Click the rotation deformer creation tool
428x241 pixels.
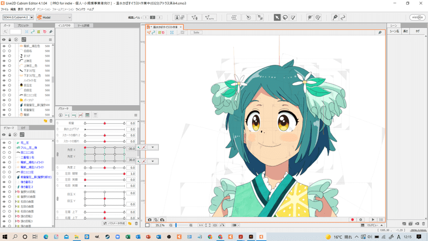[x=248, y=18]
